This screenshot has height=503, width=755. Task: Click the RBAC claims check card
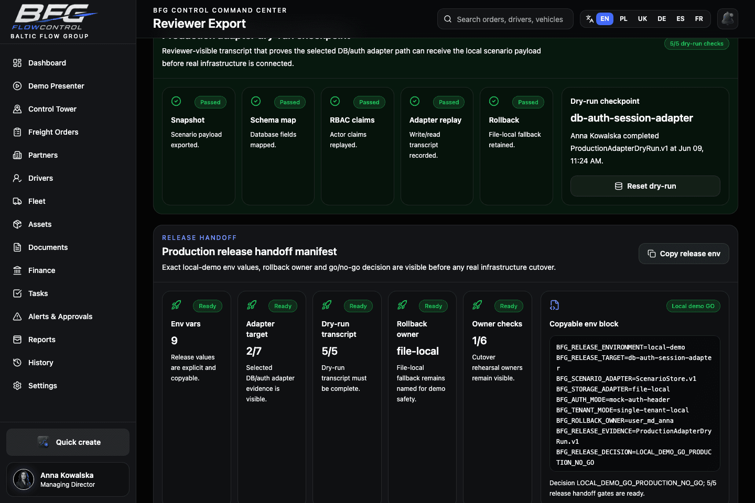coord(358,146)
